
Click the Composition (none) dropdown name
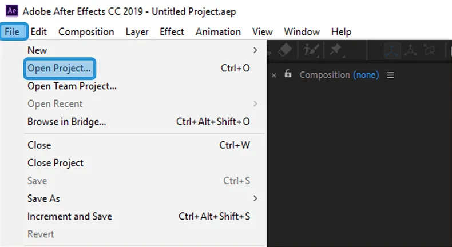click(x=366, y=75)
